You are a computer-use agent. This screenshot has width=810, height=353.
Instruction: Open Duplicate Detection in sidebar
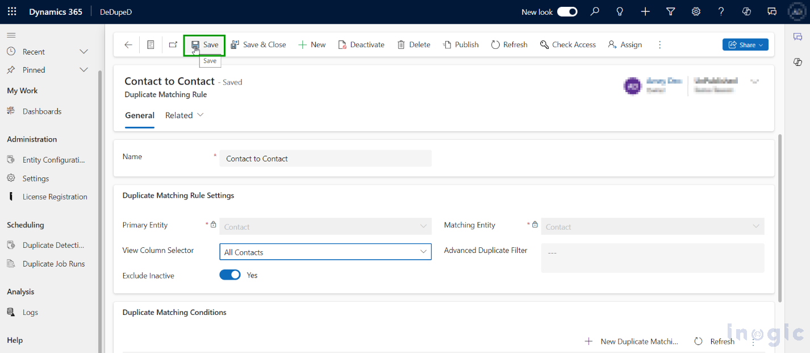tap(53, 246)
